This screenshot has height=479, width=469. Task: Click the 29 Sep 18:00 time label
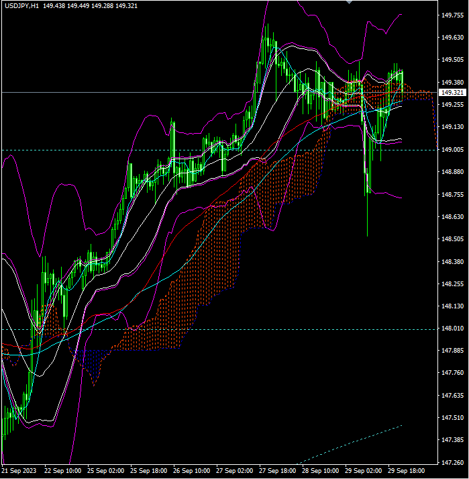[406, 471]
